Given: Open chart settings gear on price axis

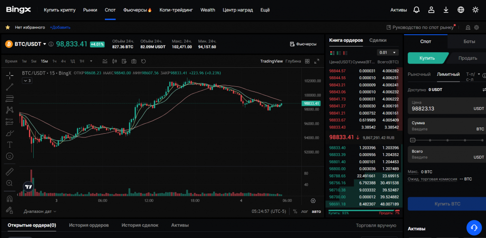Looking at the screenshot, I should (313, 201).
